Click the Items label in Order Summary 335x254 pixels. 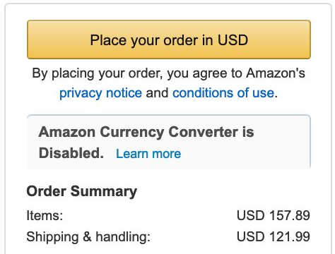(x=45, y=215)
